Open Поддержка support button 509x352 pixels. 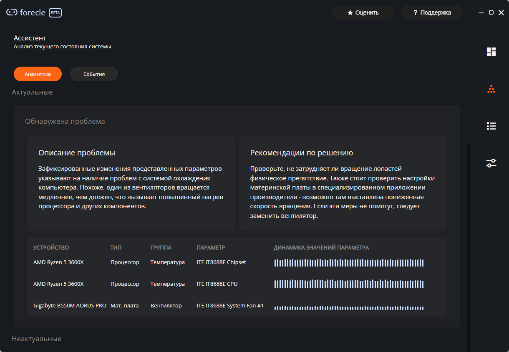(x=432, y=12)
